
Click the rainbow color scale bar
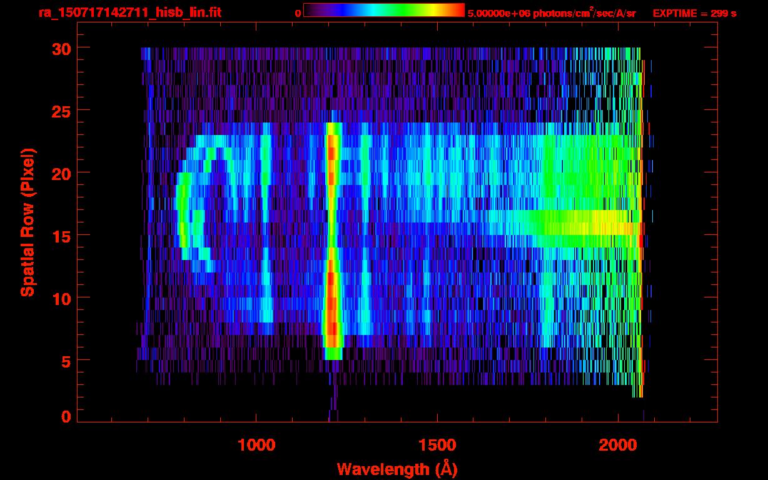(x=383, y=11)
